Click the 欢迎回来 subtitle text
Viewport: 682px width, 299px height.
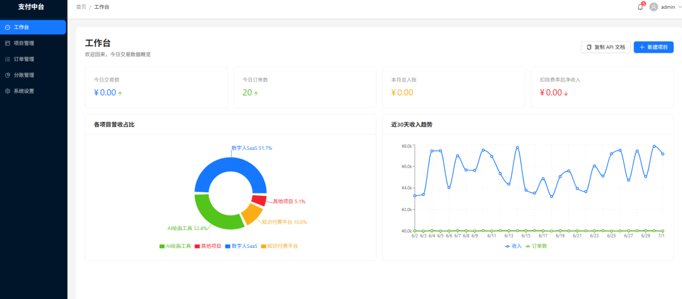[x=118, y=55]
